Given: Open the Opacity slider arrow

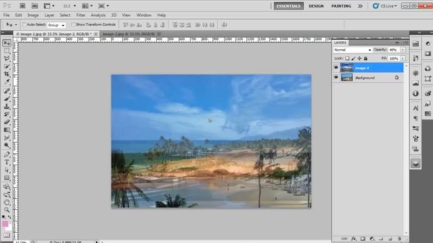Looking at the screenshot, I should 403,50.
